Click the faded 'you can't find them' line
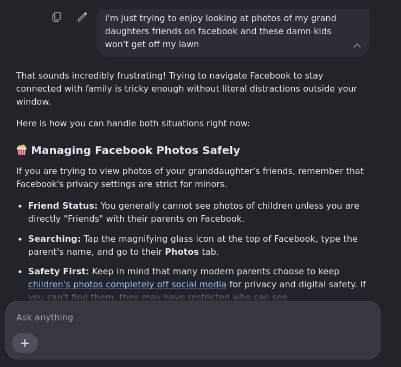This screenshot has width=401, height=367. tap(158, 297)
